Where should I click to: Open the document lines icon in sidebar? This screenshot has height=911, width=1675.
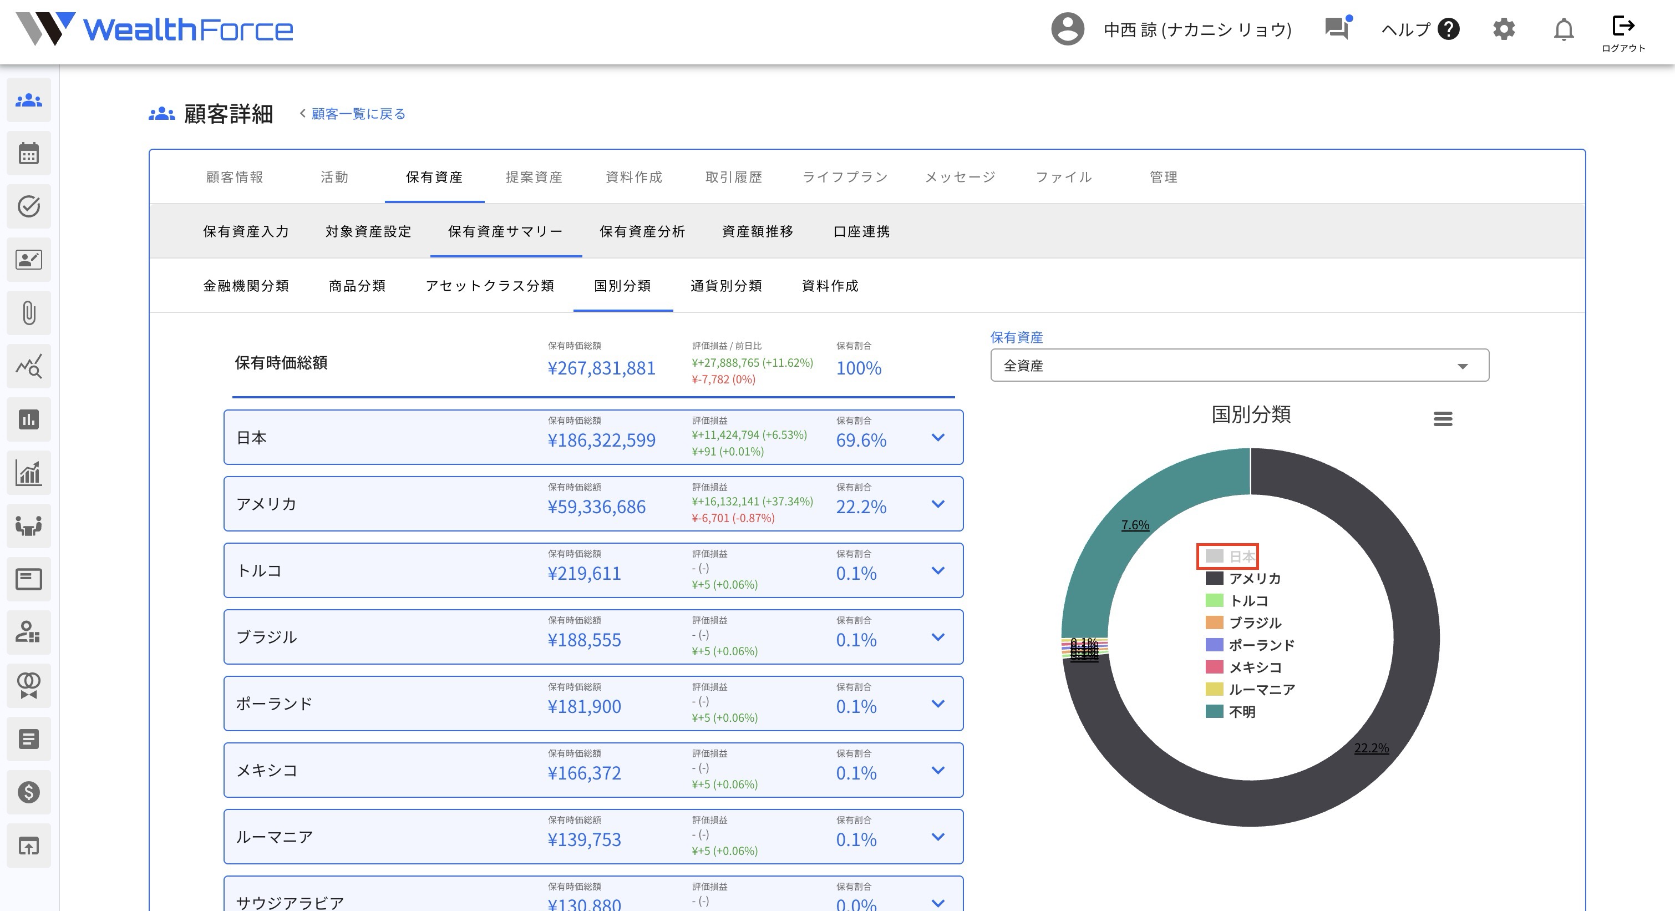[x=29, y=740]
